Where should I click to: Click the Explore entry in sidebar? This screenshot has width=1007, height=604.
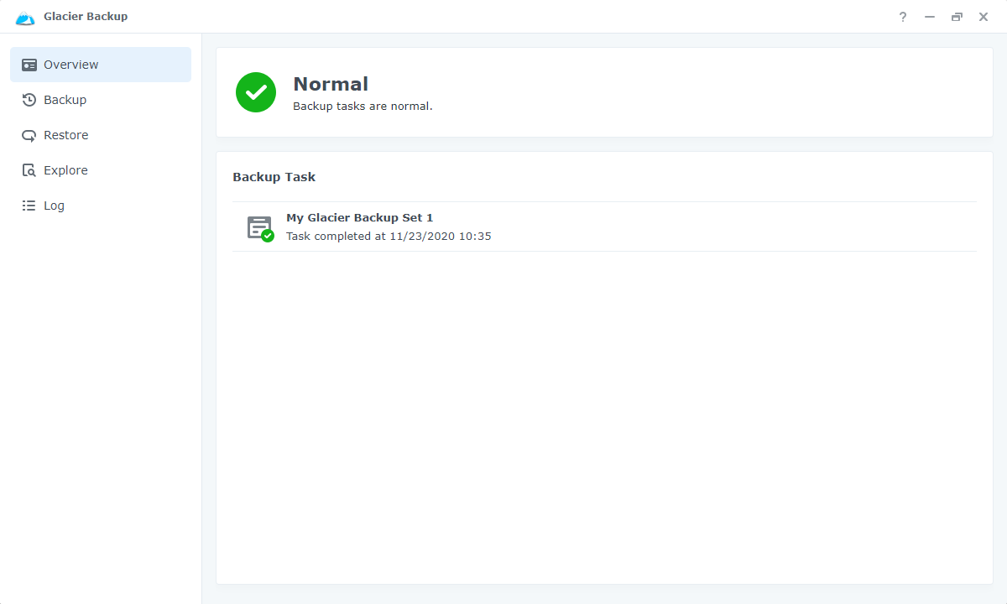click(x=65, y=169)
